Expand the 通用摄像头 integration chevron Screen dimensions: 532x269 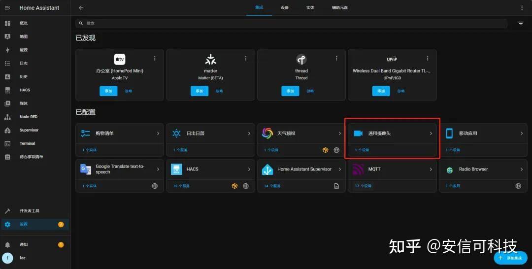tap(431, 134)
